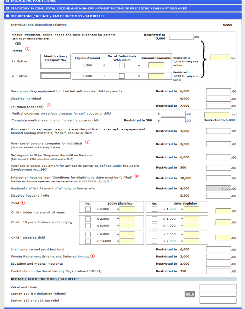Image resolution: width=245 pixels, height=309 pixels.
Task: Show info for Interest on housing loan
Action: coord(137,176)
